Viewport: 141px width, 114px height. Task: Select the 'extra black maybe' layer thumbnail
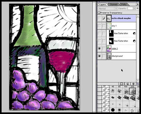[x=109, y=19]
